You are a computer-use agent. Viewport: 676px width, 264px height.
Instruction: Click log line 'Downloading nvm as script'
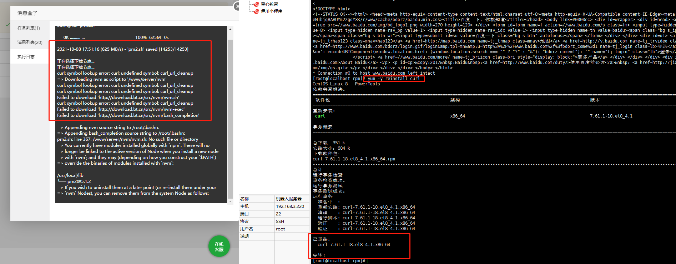[x=112, y=79]
